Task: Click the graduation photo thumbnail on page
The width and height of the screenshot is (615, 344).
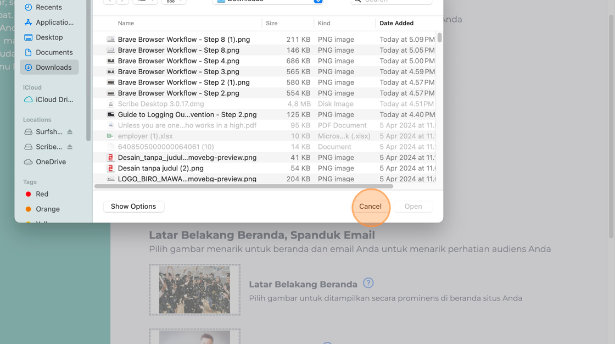Action: pyautogui.click(x=194, y=290)
